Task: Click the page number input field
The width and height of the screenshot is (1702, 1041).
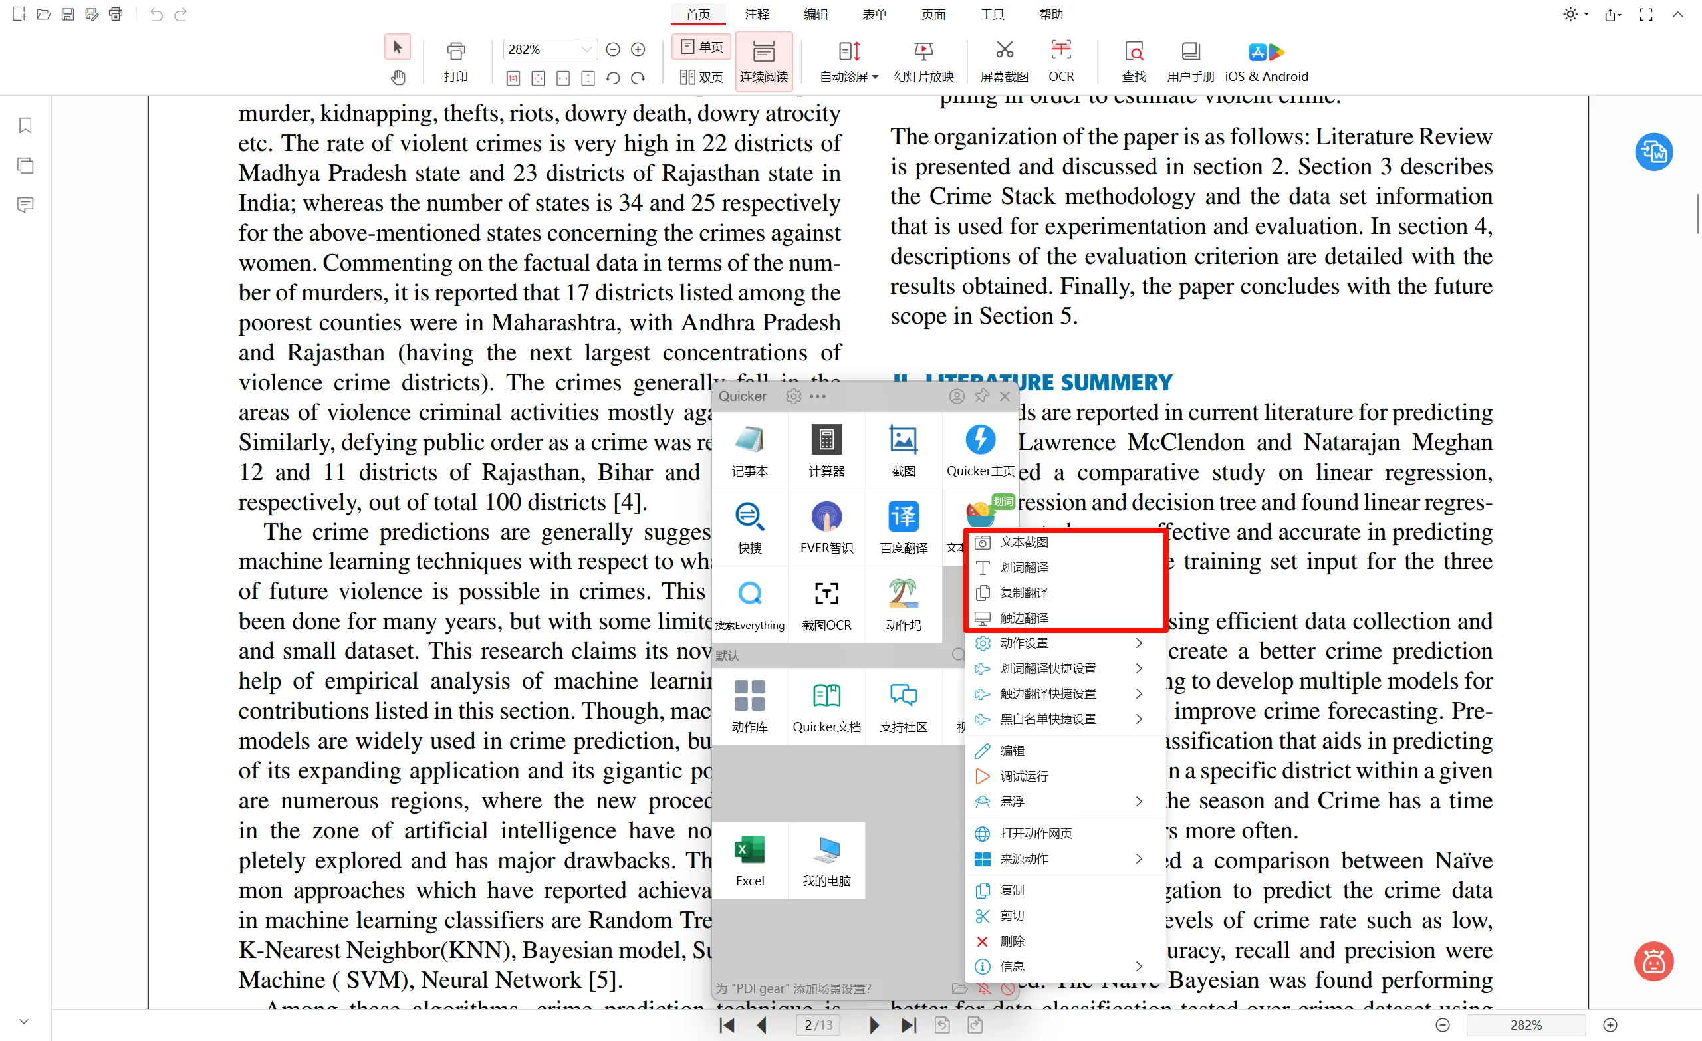Action: coord(818,1025)
